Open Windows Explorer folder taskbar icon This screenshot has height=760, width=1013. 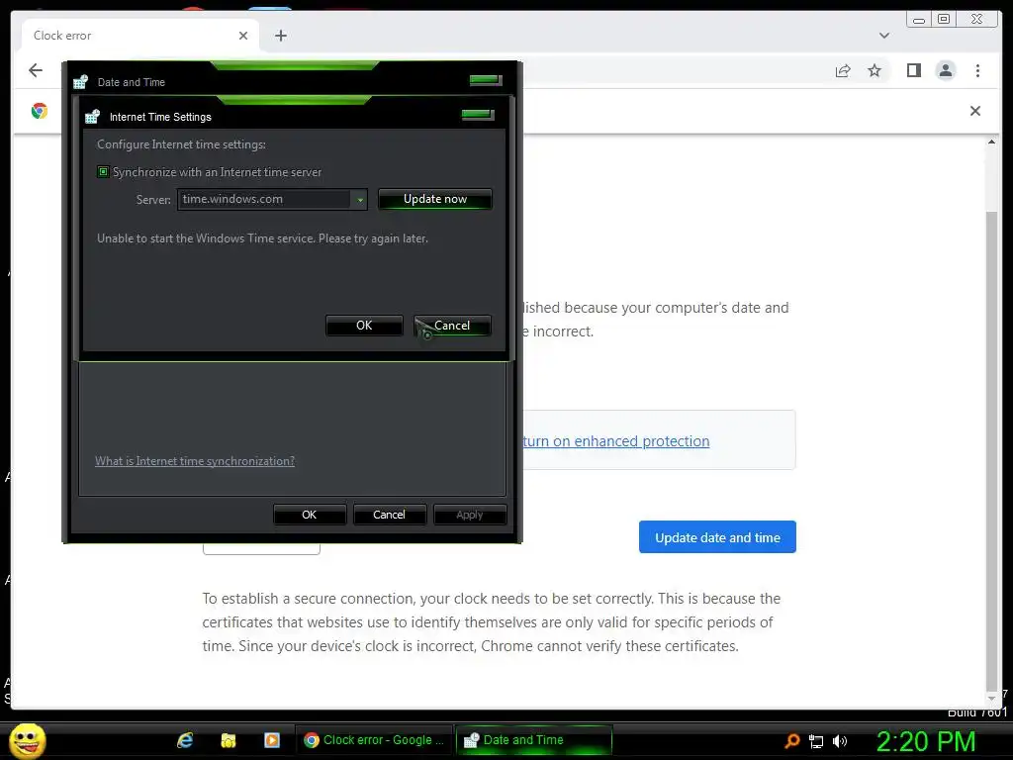point(229,740)
